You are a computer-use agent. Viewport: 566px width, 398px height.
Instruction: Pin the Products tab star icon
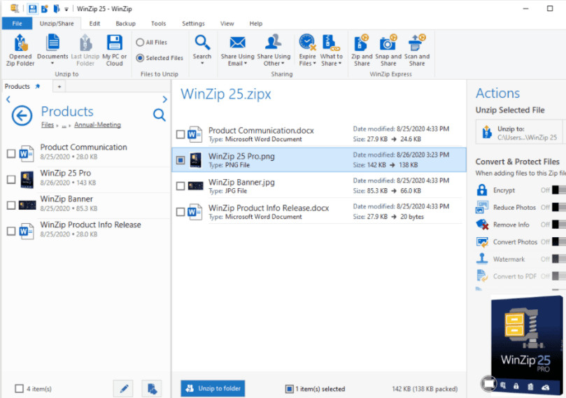click(x=38, y=86)
